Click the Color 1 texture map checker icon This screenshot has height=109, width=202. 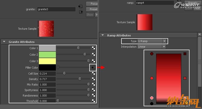(x=94, y=48)
